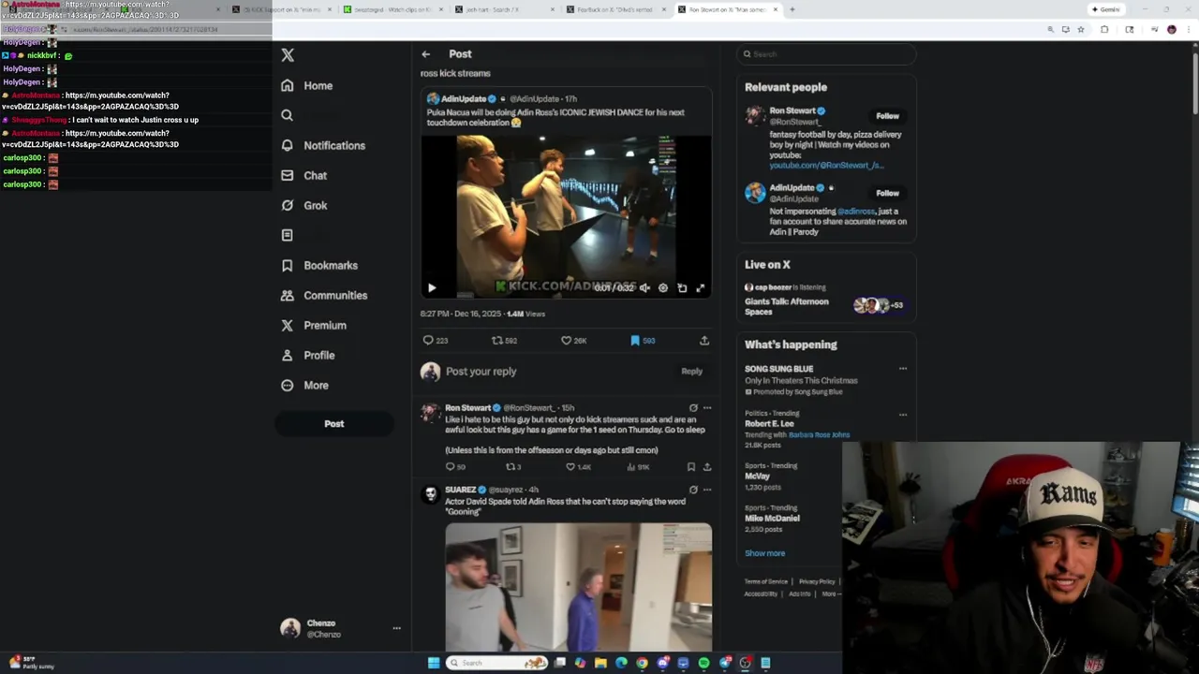Click the Windows taskbar Search box
The height and width of the screenshot is (674, 1199).
coord(497,663)
